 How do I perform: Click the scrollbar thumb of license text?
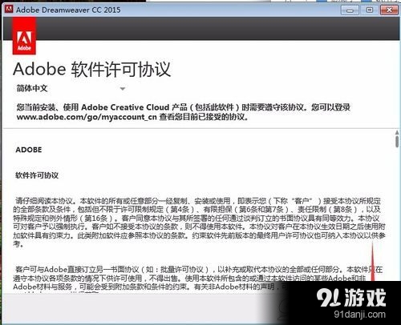(397, 141)
